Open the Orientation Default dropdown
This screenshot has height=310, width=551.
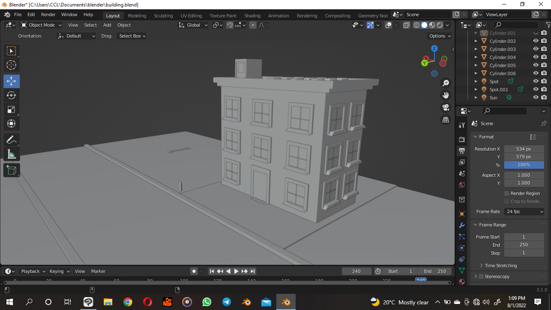pos(77,36)
